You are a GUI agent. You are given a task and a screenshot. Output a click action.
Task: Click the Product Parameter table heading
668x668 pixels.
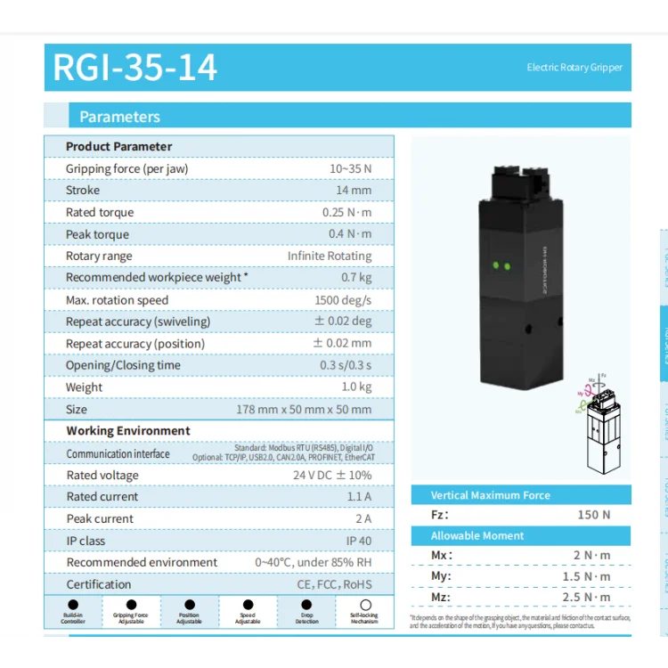119,146
